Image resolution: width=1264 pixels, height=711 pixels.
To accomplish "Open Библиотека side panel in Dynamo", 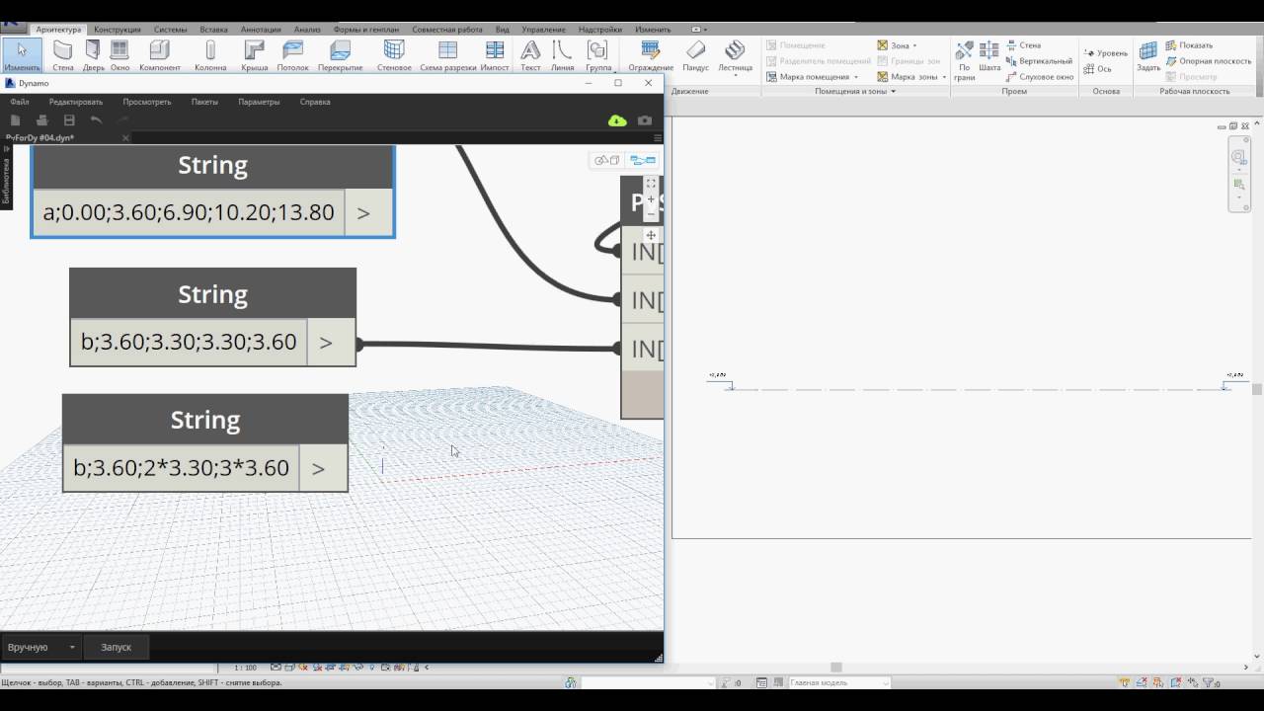I will click(6, 178).
